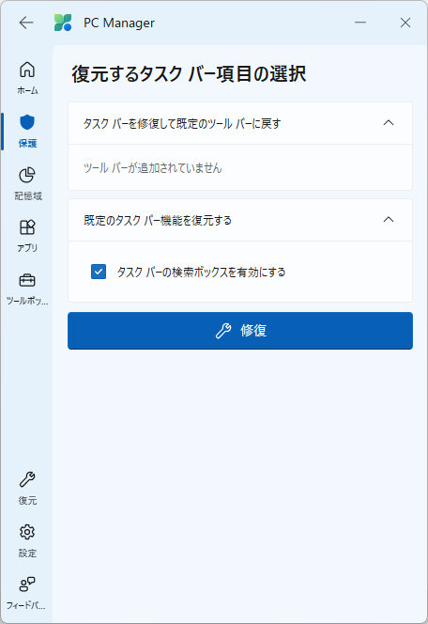Click the heading 復元するタスク バー項目の選択
428x624 pixels.
[189, 74]
